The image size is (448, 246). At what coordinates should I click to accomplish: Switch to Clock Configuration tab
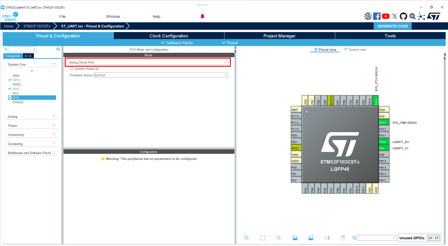169,36
